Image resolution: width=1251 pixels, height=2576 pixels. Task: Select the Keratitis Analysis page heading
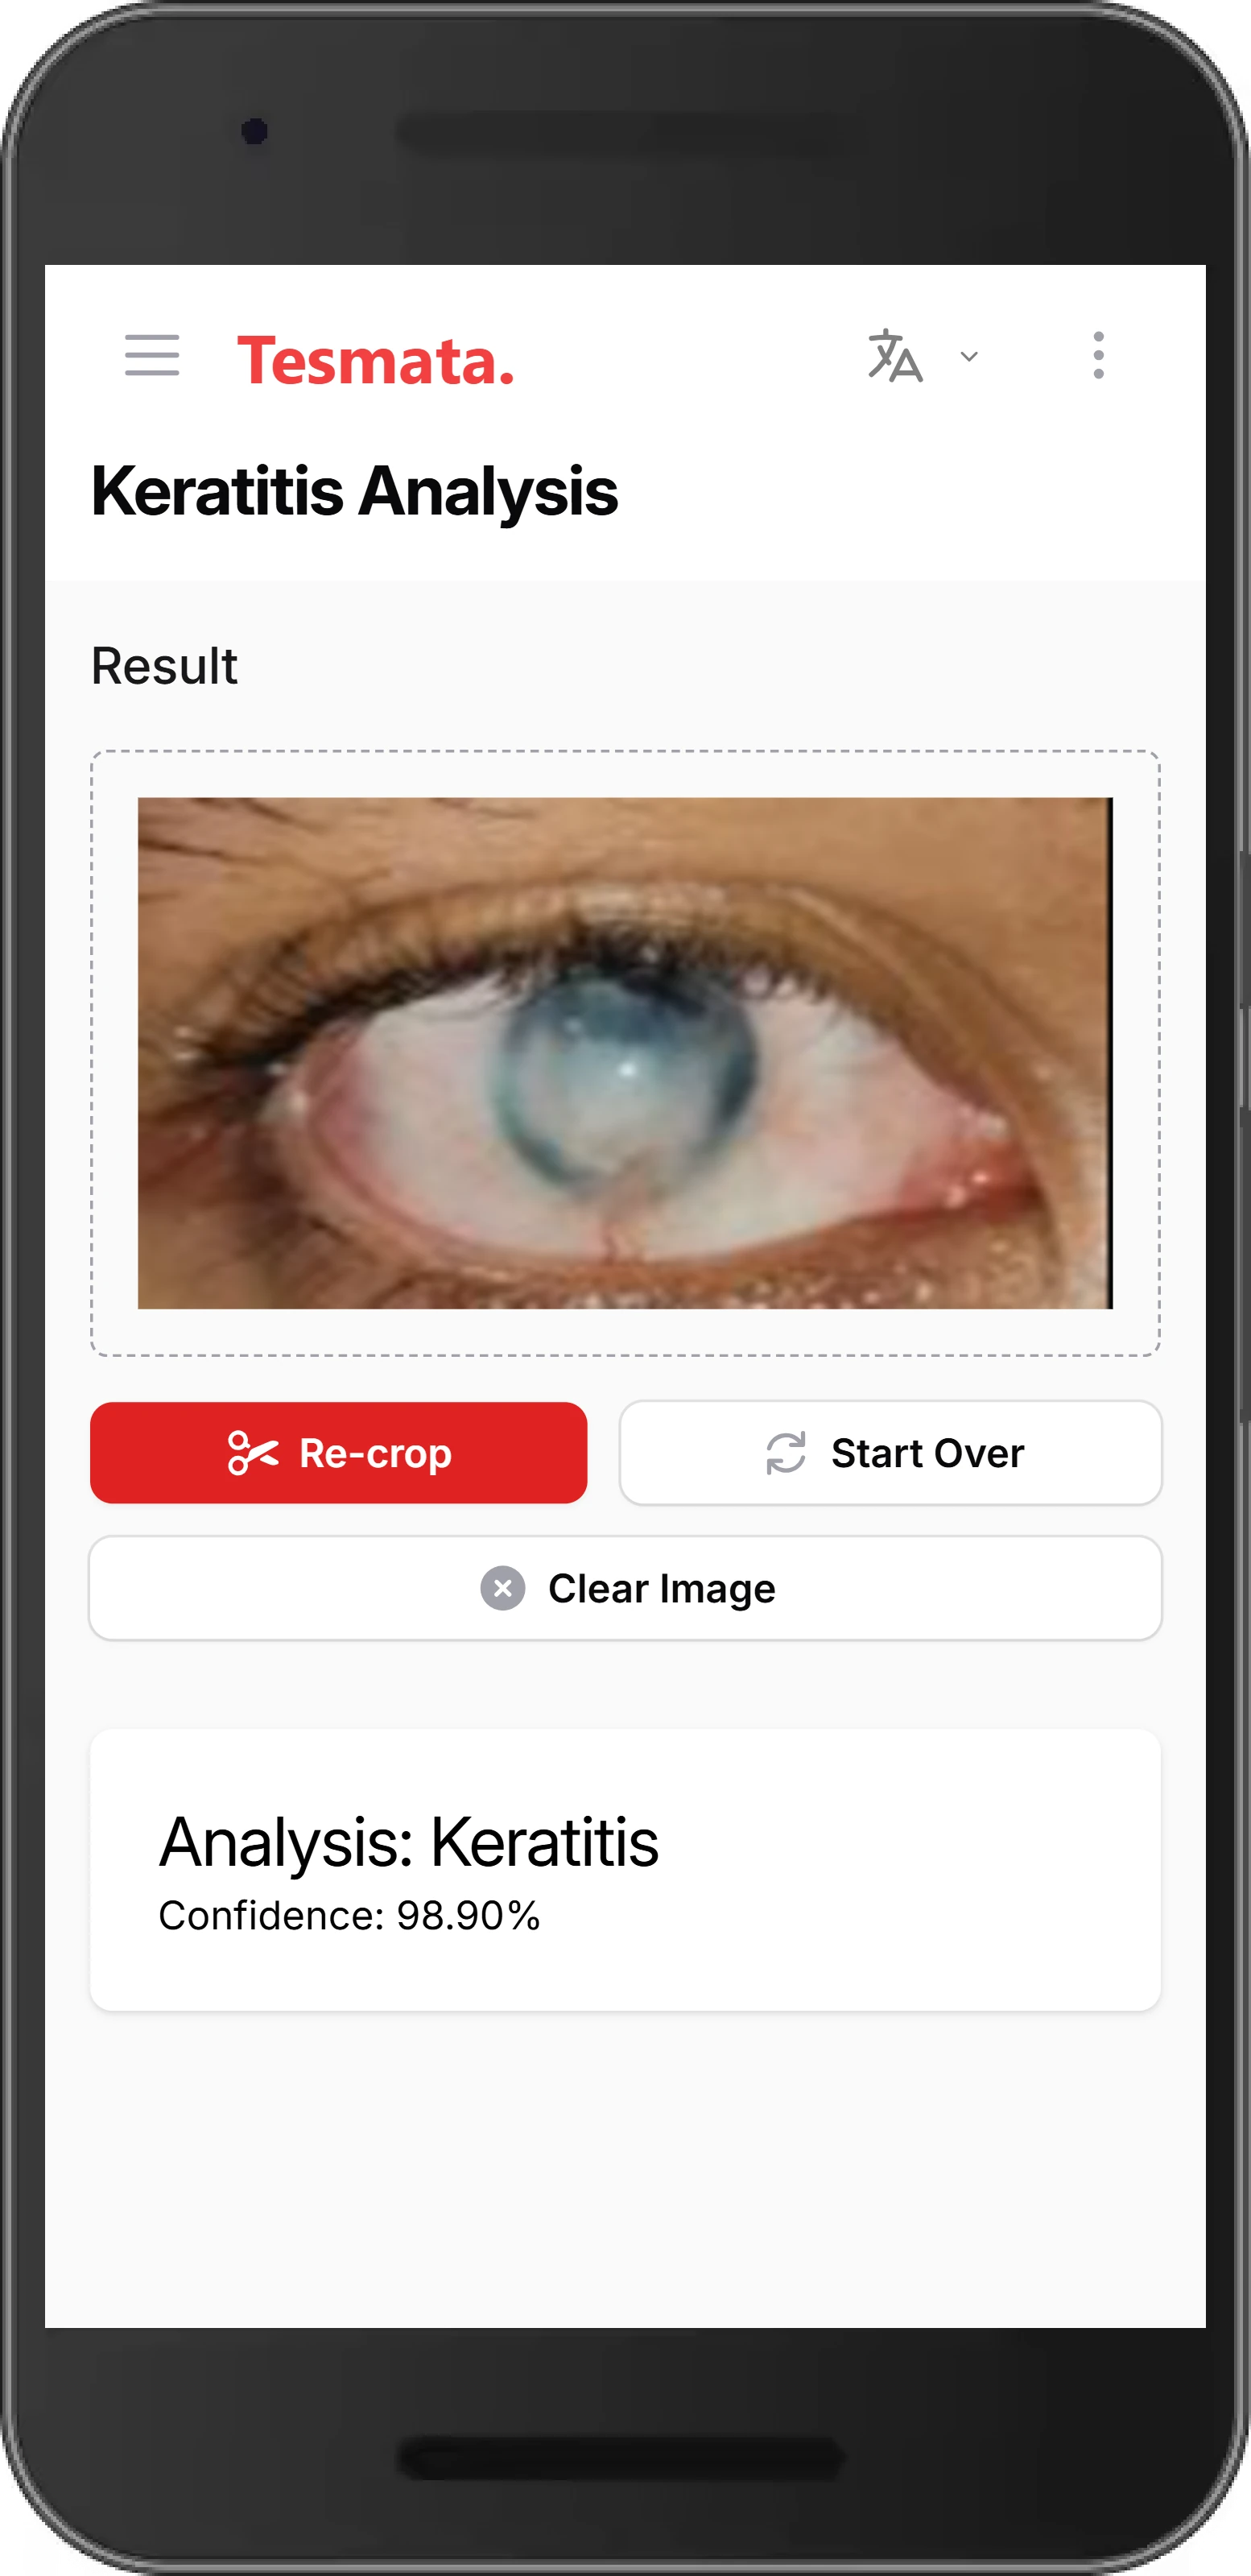point(355,492)
